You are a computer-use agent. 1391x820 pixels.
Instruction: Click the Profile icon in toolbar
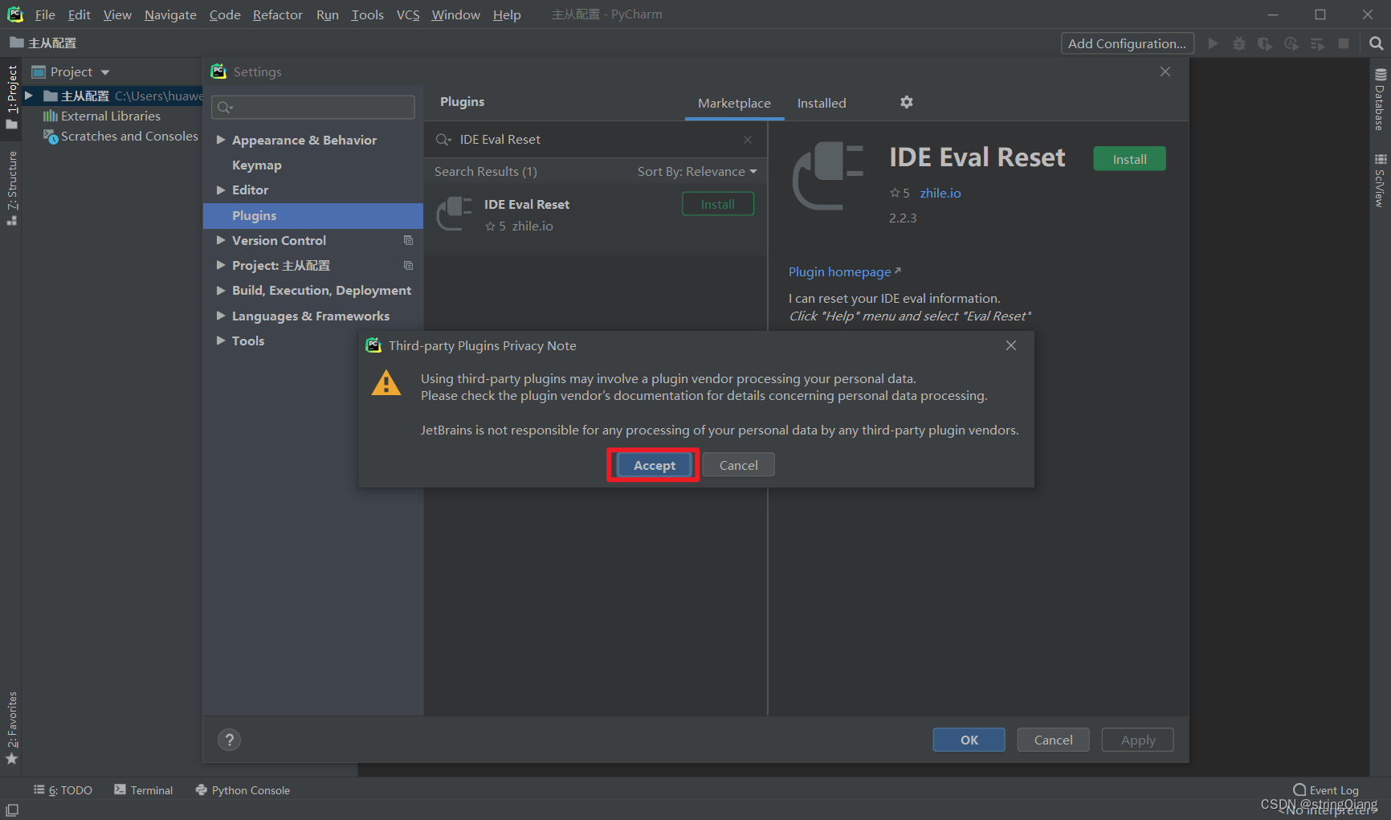click(x=1291, y=43)
